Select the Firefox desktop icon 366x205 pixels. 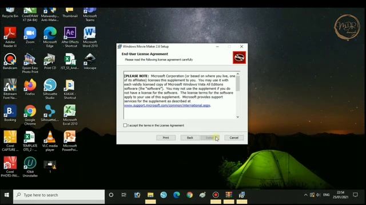30,87
